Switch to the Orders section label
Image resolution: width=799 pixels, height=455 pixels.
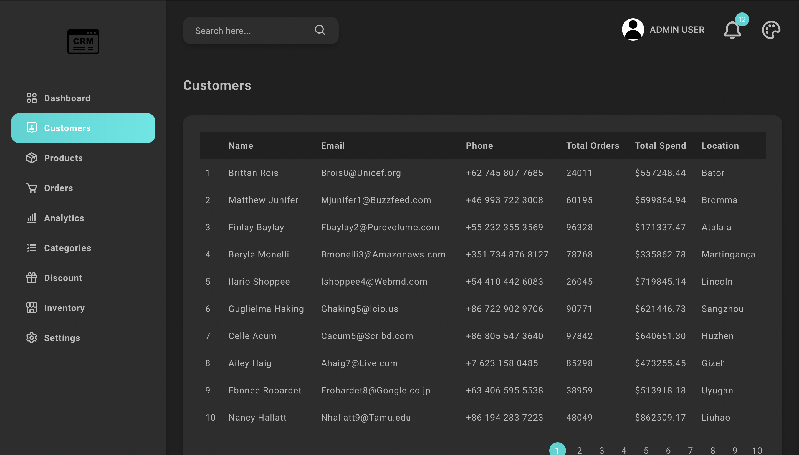(x=58, y=188)
